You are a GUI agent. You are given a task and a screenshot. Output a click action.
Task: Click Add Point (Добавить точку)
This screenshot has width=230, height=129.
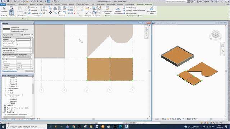click(x=130, y=8)
